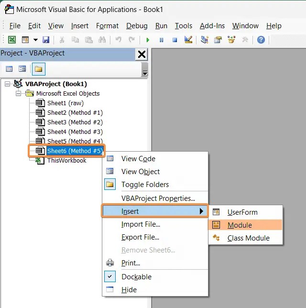Choose Export File... in context menu

(x=155, y=237)
